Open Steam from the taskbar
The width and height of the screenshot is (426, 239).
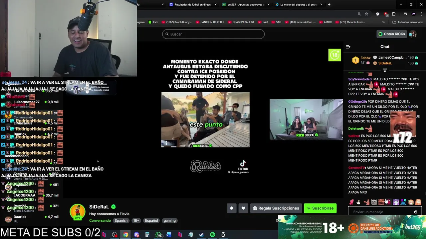click(x=201, y=235)
